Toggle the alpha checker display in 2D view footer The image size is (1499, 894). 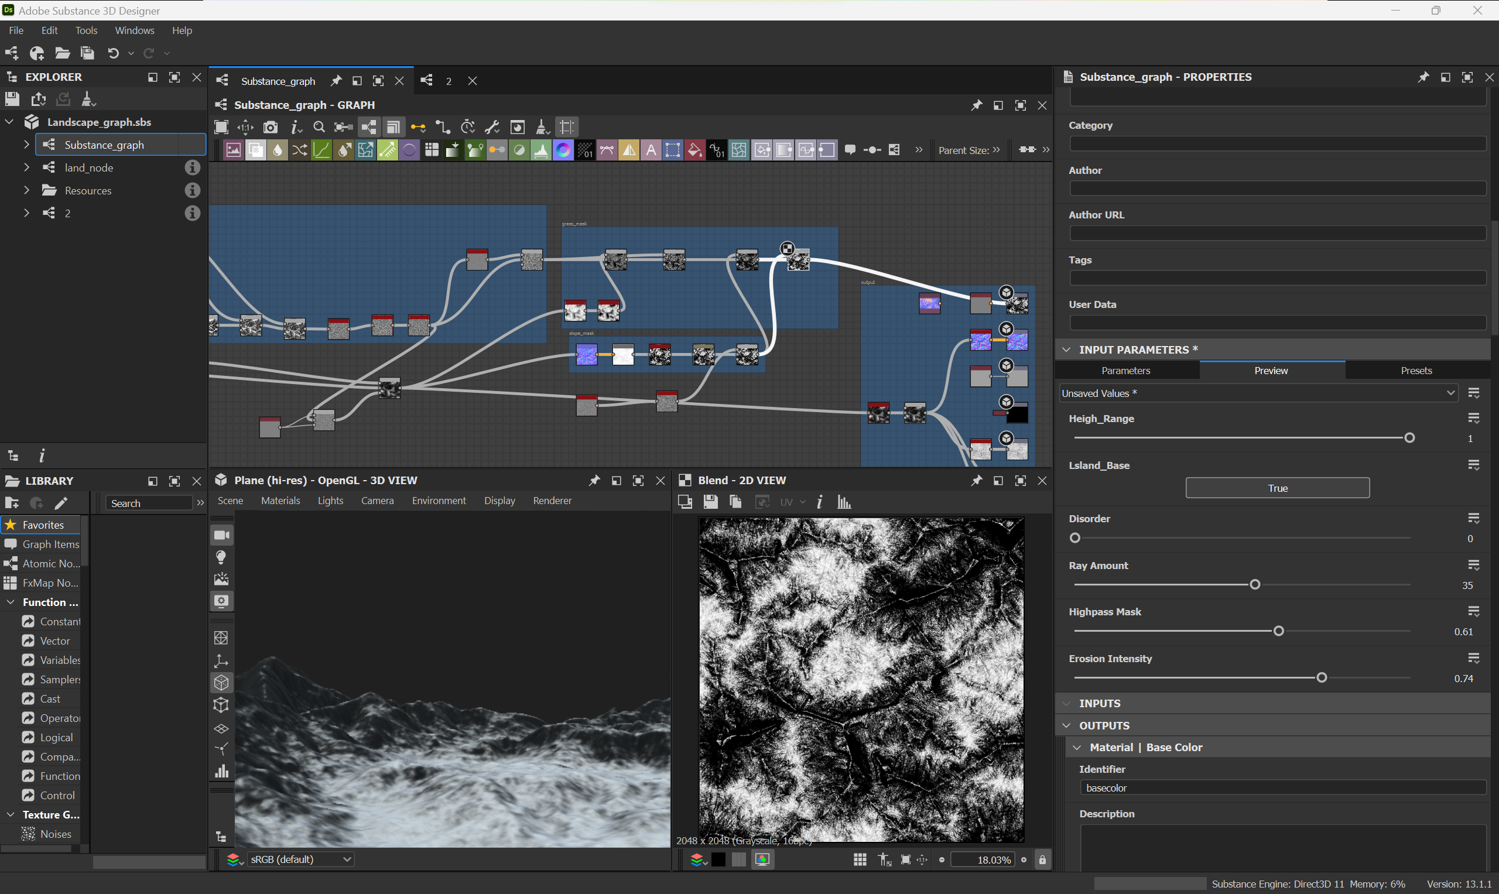[x=738, y=859]
